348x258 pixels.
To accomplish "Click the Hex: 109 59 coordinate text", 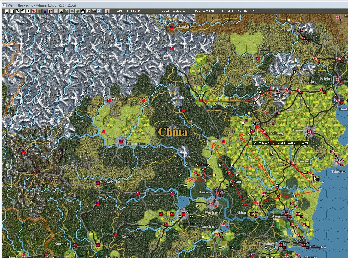I will coord(251,11).
